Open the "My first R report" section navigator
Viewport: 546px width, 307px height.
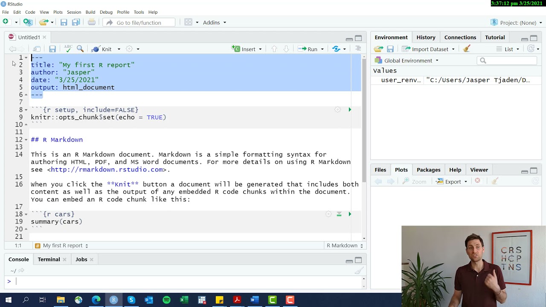(61, 246)
